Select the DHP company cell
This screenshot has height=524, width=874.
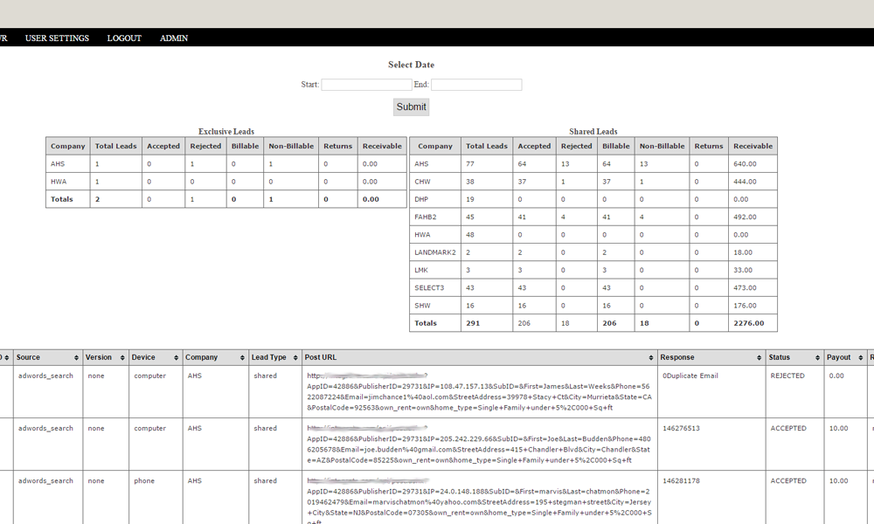tap(435, 199)
